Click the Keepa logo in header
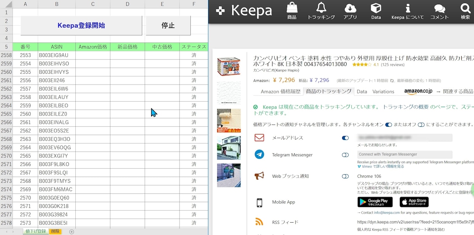Viewport: 474px width, 235px height. coord(244,11)
